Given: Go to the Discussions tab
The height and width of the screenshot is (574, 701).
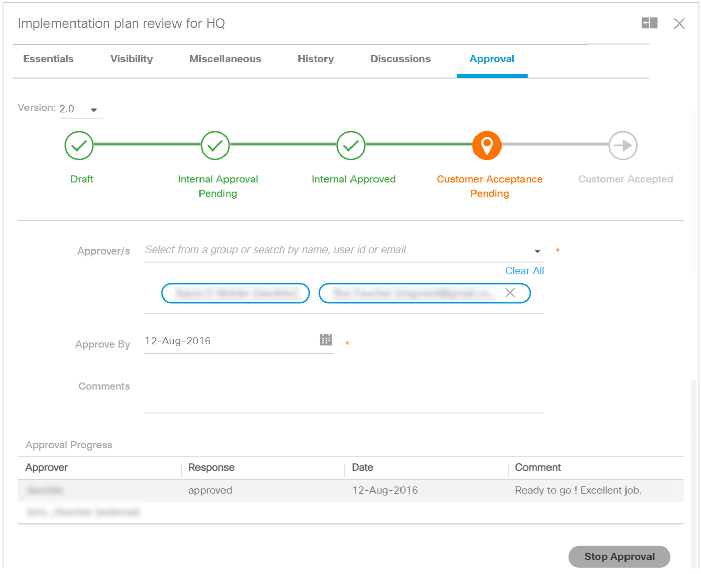Looking at the screenshot, I should click(400, 59).
